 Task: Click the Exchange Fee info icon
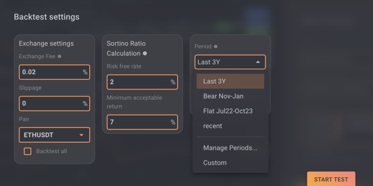60,56
